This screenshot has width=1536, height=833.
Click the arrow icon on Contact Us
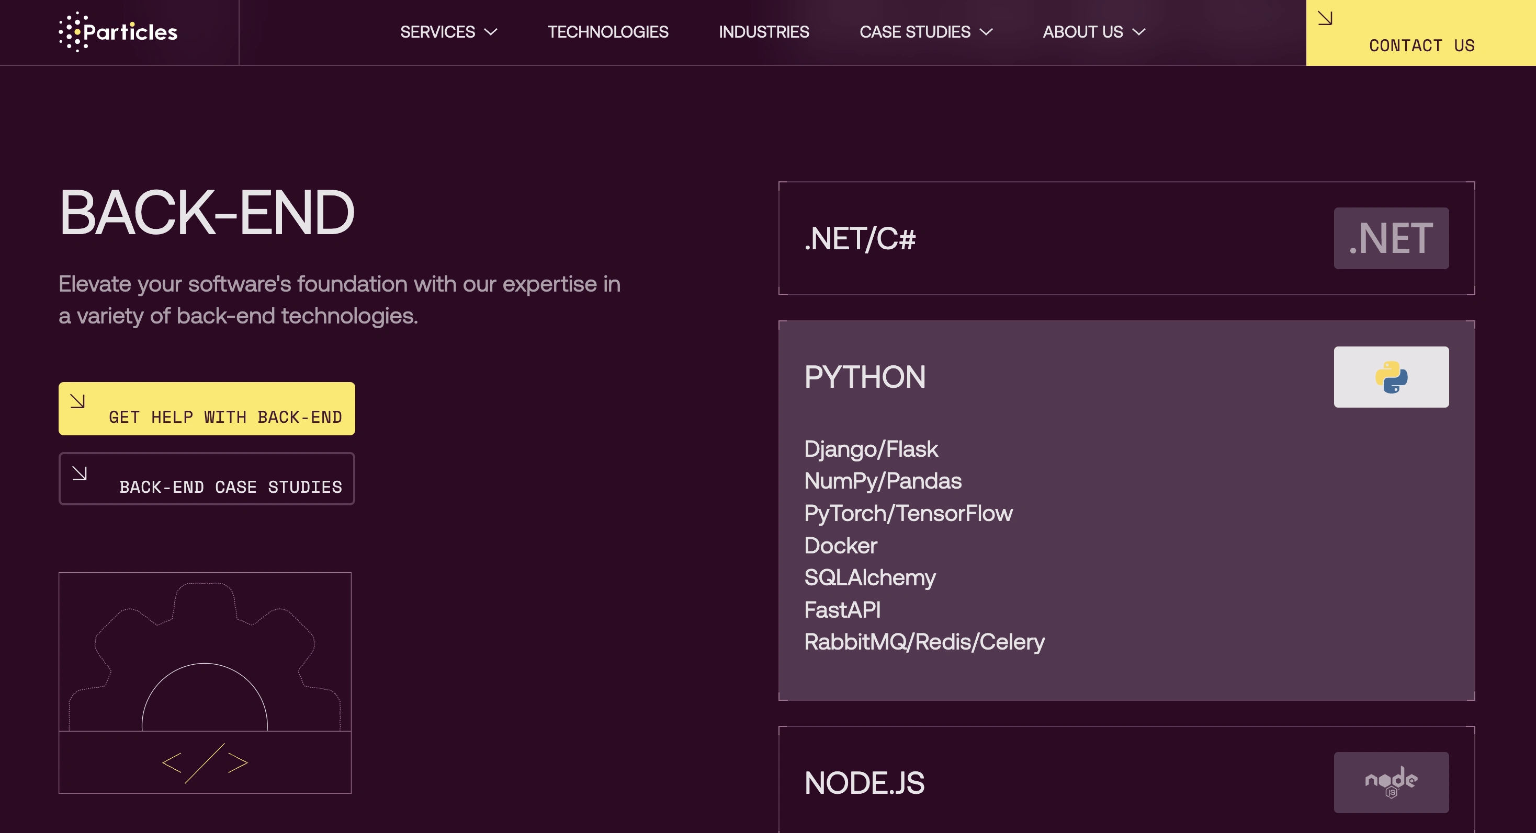1324,18
